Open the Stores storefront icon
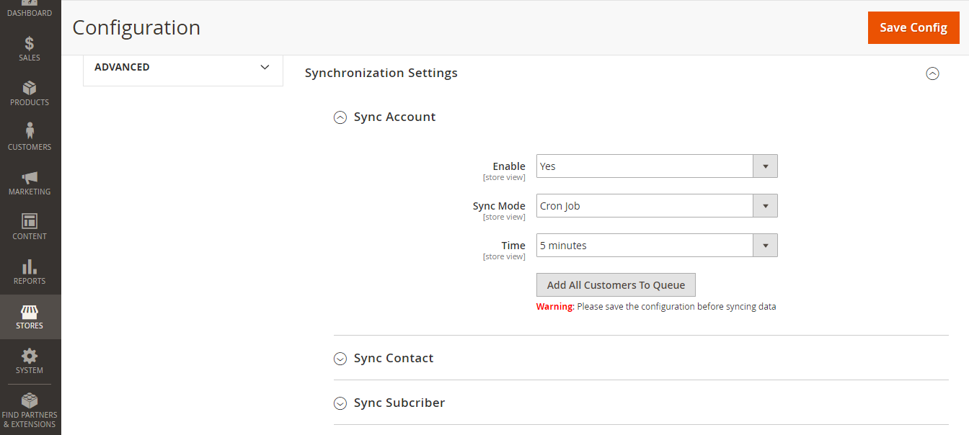Image resolution: width=969 pixels, height=435 pixels. (30, 313)
